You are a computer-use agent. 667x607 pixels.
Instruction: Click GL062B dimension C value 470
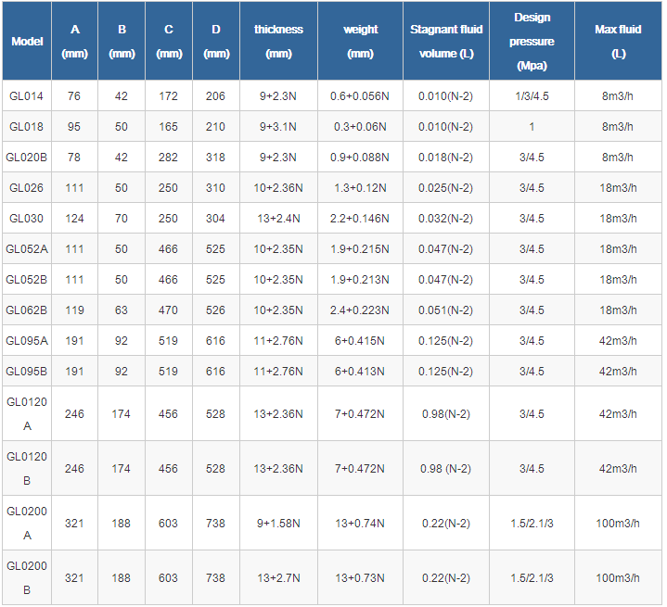pyautogui.click(x=169, y=310)
